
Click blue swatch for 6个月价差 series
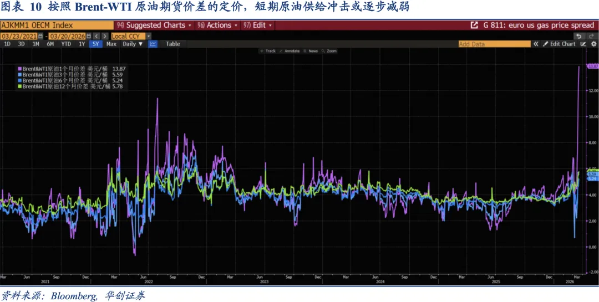pyautogui.click(x=20, y=80)
